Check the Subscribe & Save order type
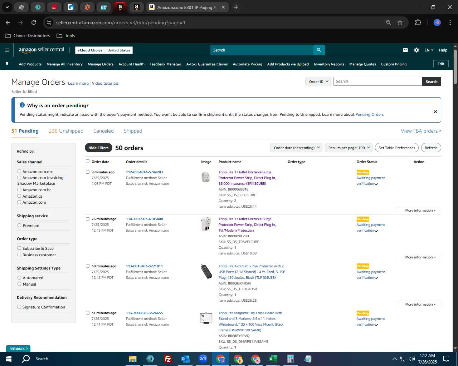The width and height of the screenshot is (458, 366). point(19,248)
